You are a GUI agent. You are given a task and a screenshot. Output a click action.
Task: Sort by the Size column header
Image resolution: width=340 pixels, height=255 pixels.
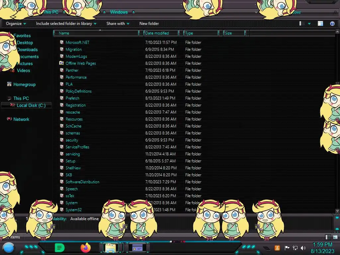click(x=234, y=33)
